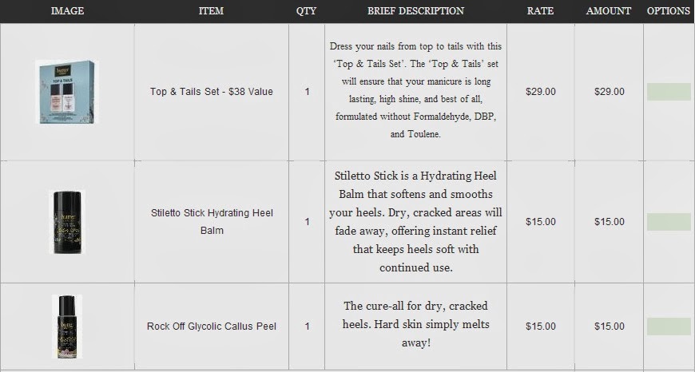Open the Rock Off Callus Peel product image
The height and width of the screenshot is (372, 695).
point(67,326)
